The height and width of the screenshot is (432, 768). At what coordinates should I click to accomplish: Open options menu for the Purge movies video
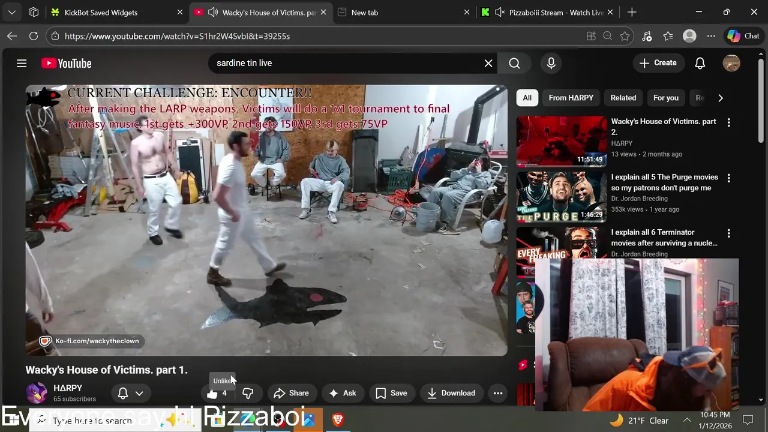[728, 178]
